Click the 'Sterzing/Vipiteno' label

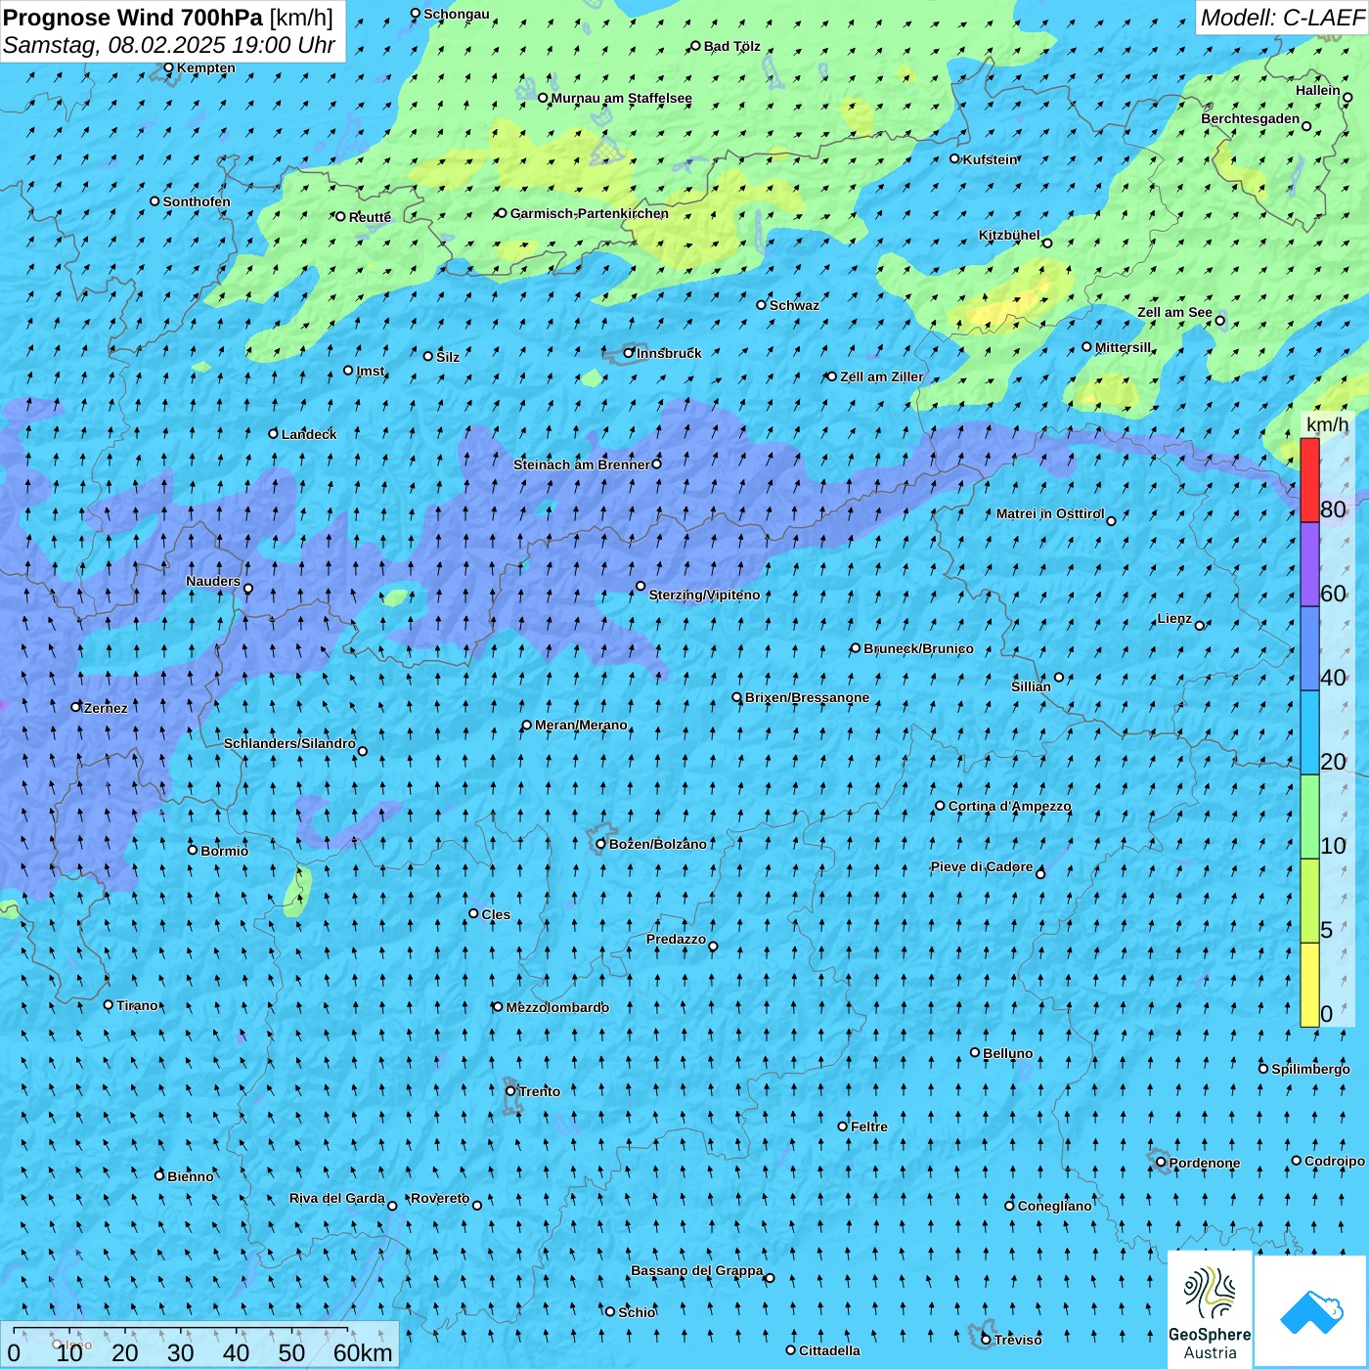point(704,595)
